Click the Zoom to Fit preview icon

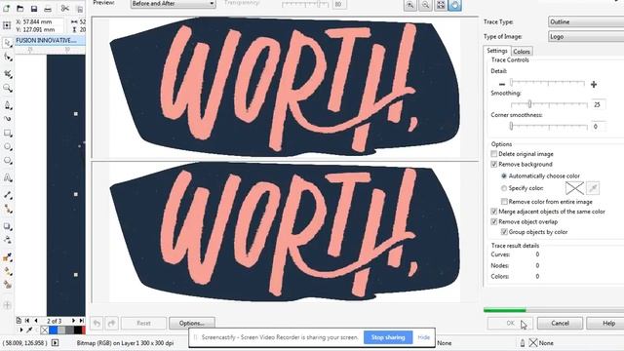pyautogui.click(x=441, y=5)
